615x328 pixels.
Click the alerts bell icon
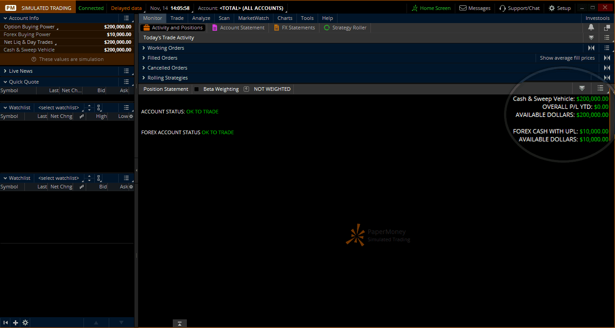point(591,28)
